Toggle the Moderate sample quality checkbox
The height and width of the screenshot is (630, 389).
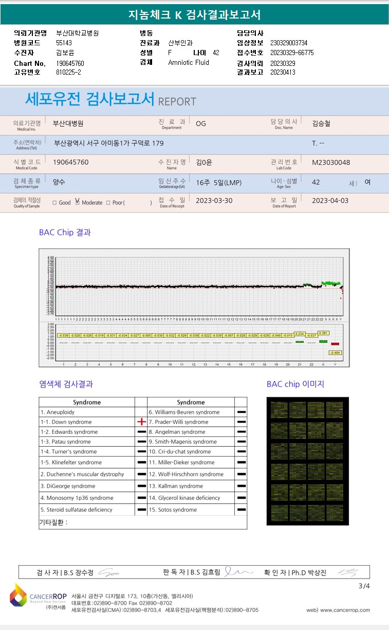pos(77,202)
